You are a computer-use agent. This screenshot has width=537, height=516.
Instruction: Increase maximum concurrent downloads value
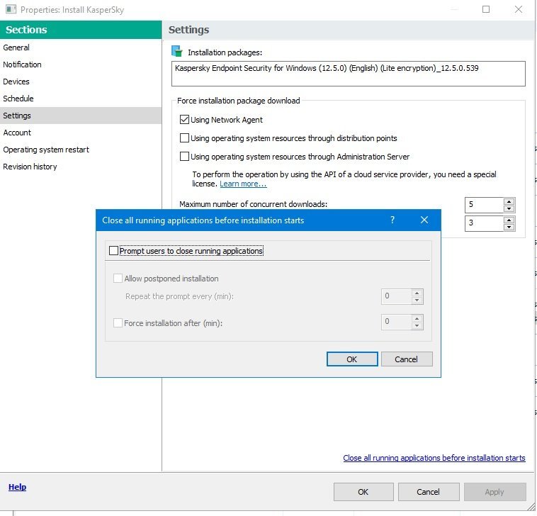coord(509,201)
